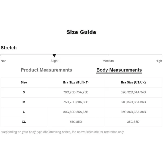
Task: Click the 38C,38D cell
Action: pos(133,122)
